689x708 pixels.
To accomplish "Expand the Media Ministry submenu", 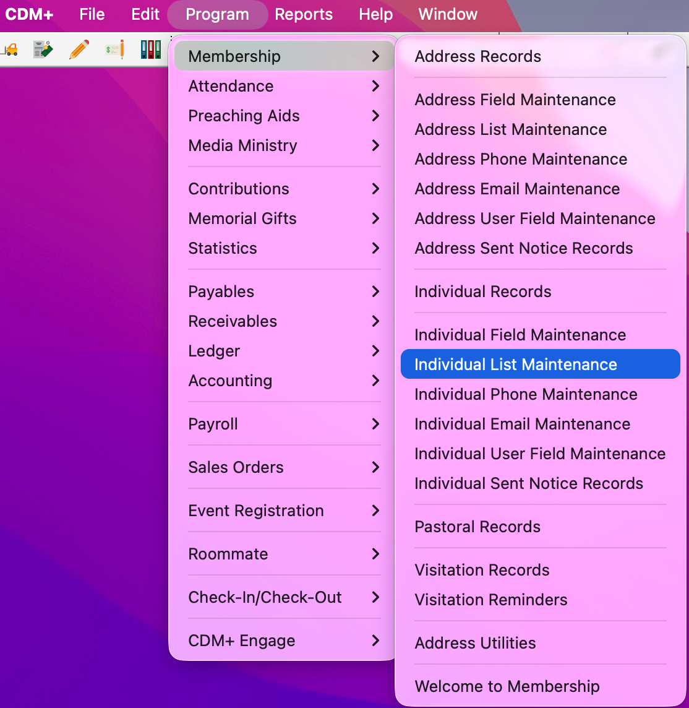I will click(x=284, y=145).
